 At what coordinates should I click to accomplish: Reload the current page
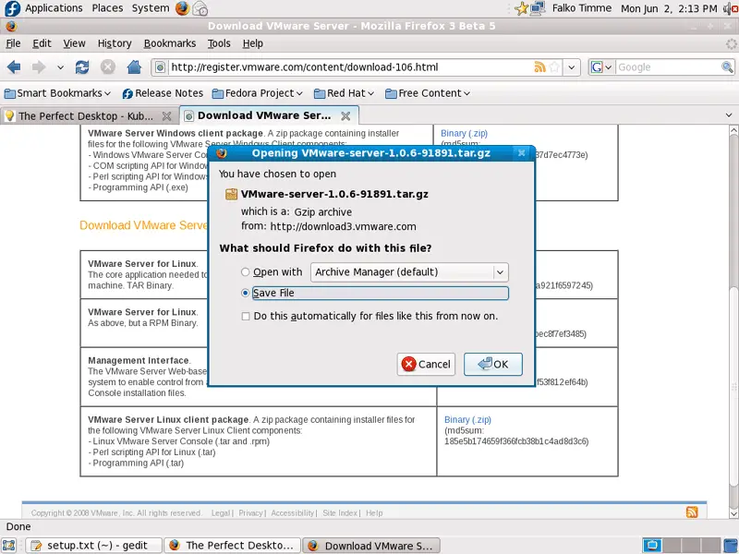pos(82,67)
